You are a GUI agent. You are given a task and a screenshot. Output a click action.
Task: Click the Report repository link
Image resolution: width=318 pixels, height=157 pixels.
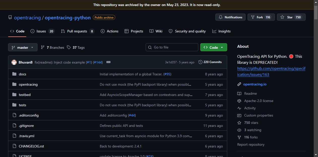[x=251, y=144]
